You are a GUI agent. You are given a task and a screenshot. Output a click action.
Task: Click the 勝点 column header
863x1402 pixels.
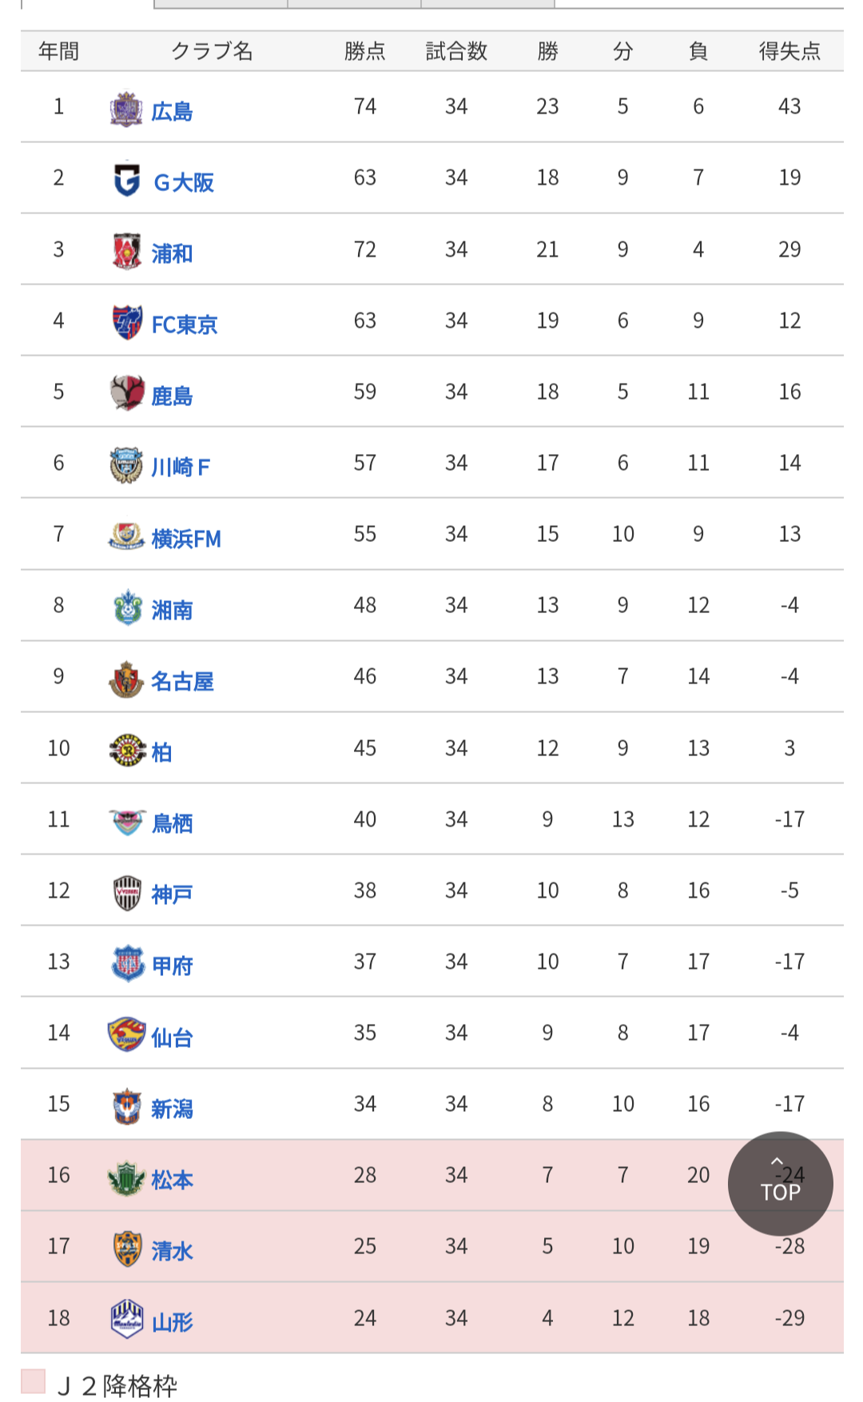tap(365, 52)
